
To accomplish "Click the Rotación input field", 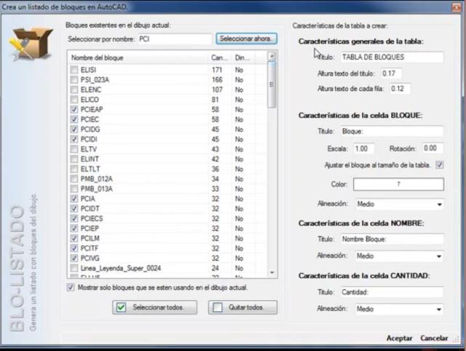I will [433, 148].
